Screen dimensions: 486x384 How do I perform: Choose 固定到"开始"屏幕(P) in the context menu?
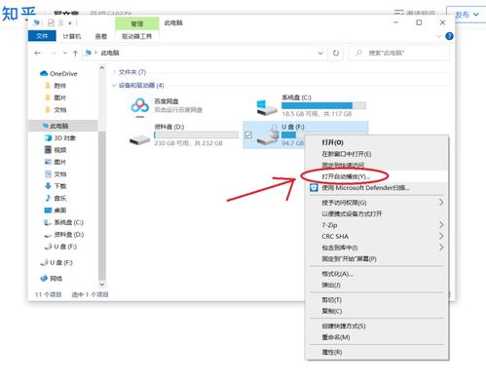(377, 259)
